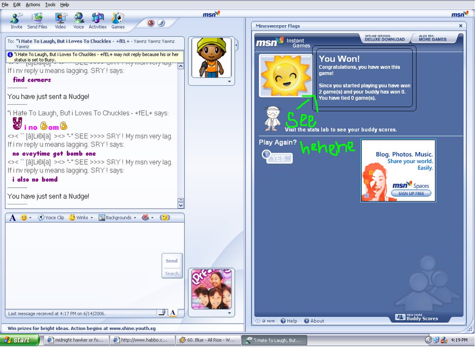Viewport: 475px width, 356px height.
Task: Open my display picture dropdown arrow
Action: click(229, 313)
